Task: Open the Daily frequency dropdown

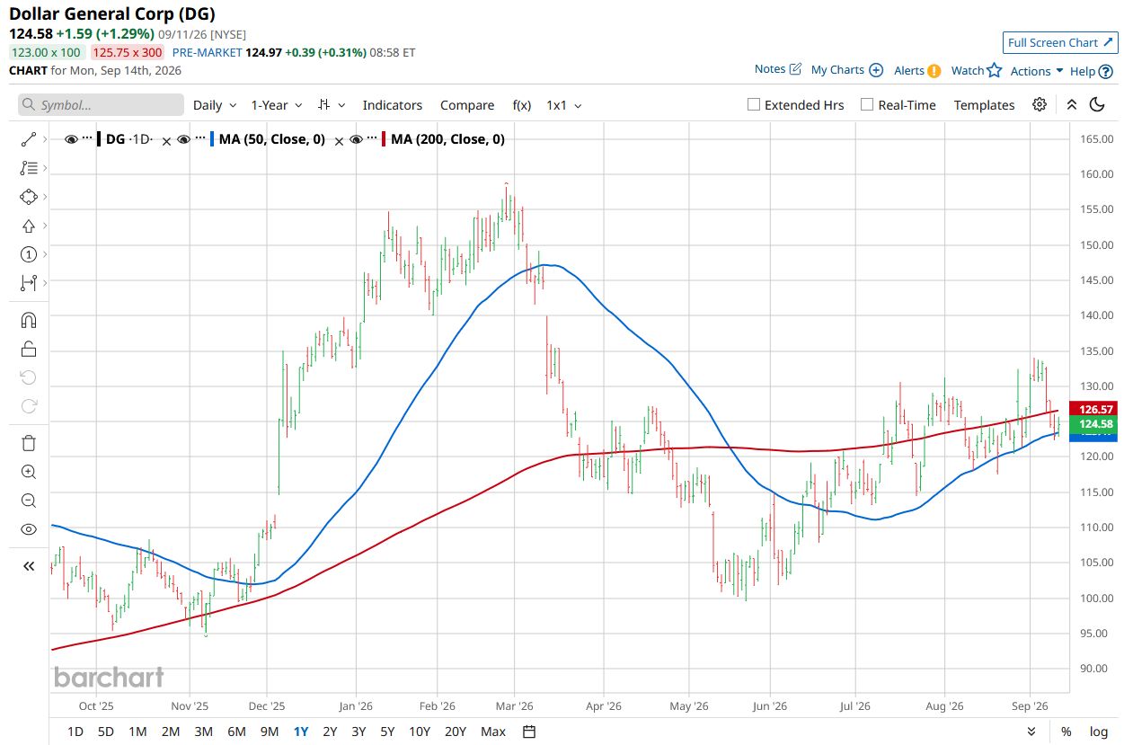Action: [x=215, y=105]
